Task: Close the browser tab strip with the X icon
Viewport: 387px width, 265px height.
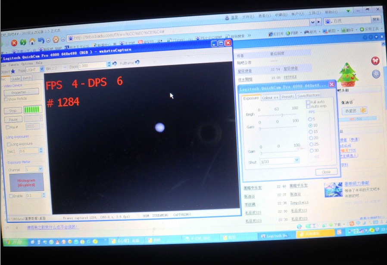Action: click(x=382, y=37)
